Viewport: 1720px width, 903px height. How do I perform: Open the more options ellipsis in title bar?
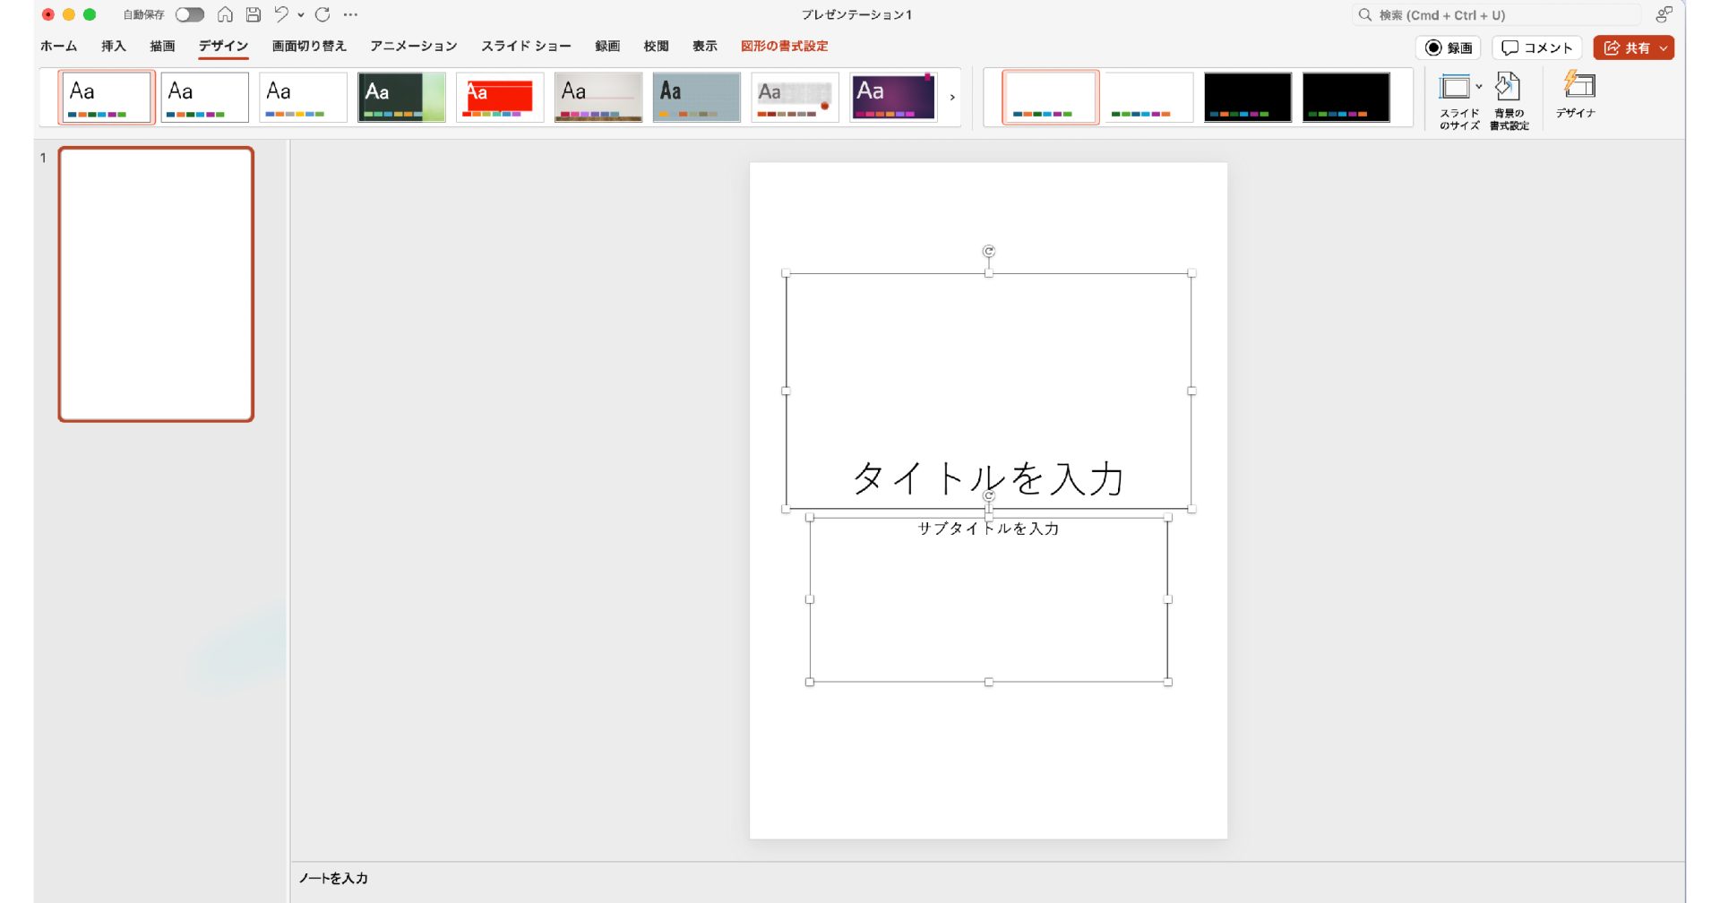tap(350, 14)
